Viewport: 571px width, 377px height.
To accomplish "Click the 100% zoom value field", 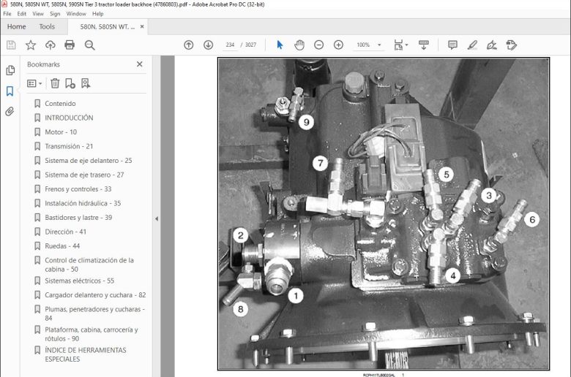I will [363, 45].
